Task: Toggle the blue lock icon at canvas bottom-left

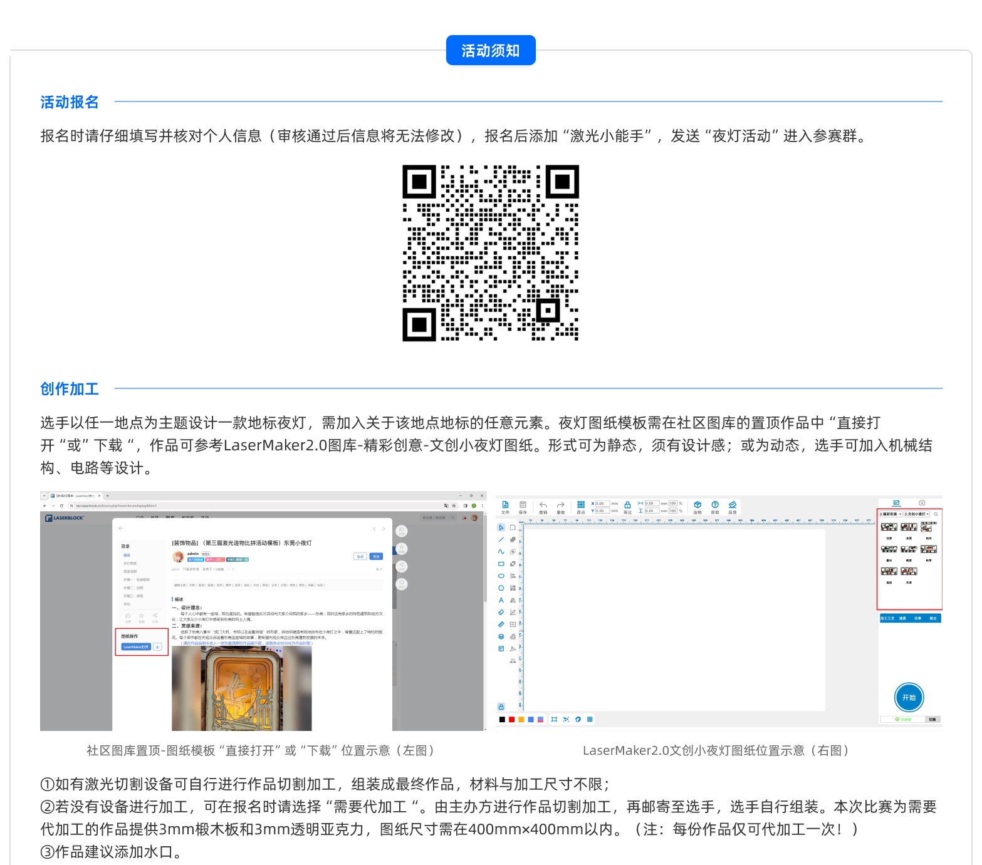Action: tap(501, 707)
